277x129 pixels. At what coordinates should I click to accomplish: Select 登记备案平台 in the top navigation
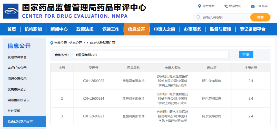(x=253, y=29)
